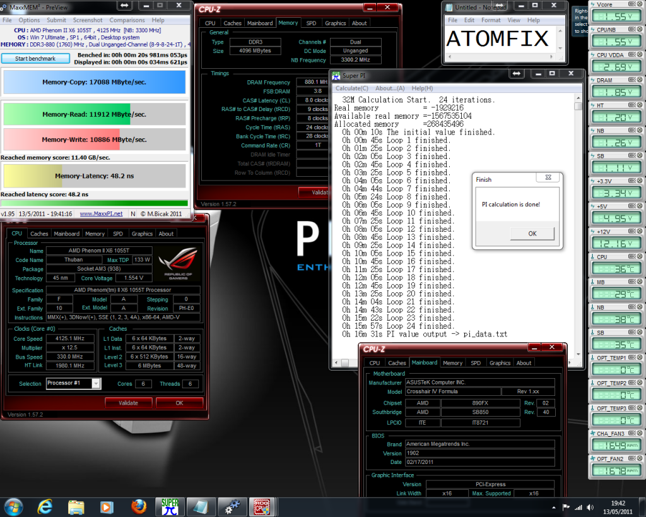Click Start benchmark in MaxxMEM
The image size is (646, 517).
[x=35, y=59]
